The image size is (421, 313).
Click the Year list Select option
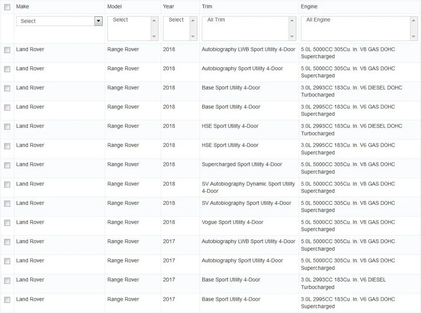point(176,20)
